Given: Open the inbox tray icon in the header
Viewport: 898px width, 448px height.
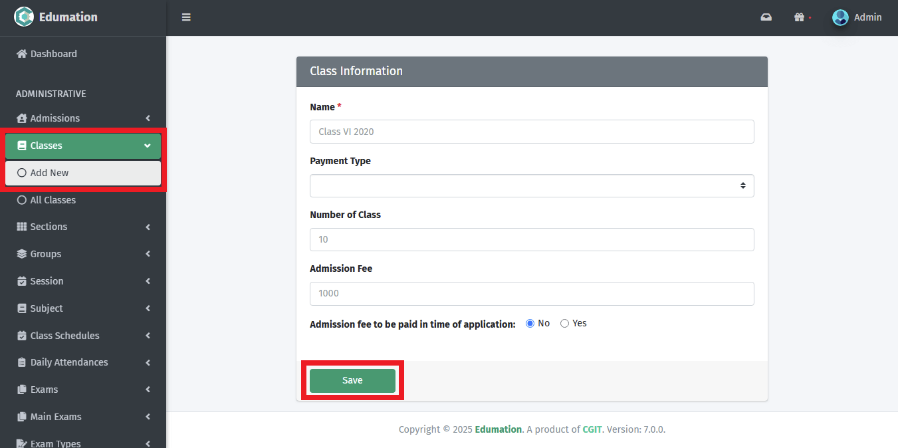Looking at the screenshot, I should 766,17.
